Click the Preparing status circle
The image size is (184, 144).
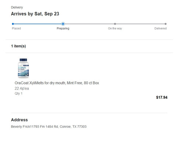point(63,24)
